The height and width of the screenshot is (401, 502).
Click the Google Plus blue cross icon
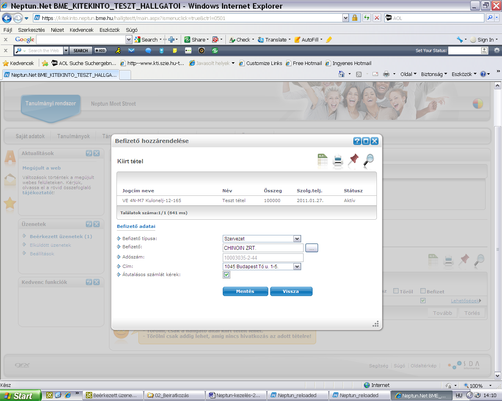point(171,40)
